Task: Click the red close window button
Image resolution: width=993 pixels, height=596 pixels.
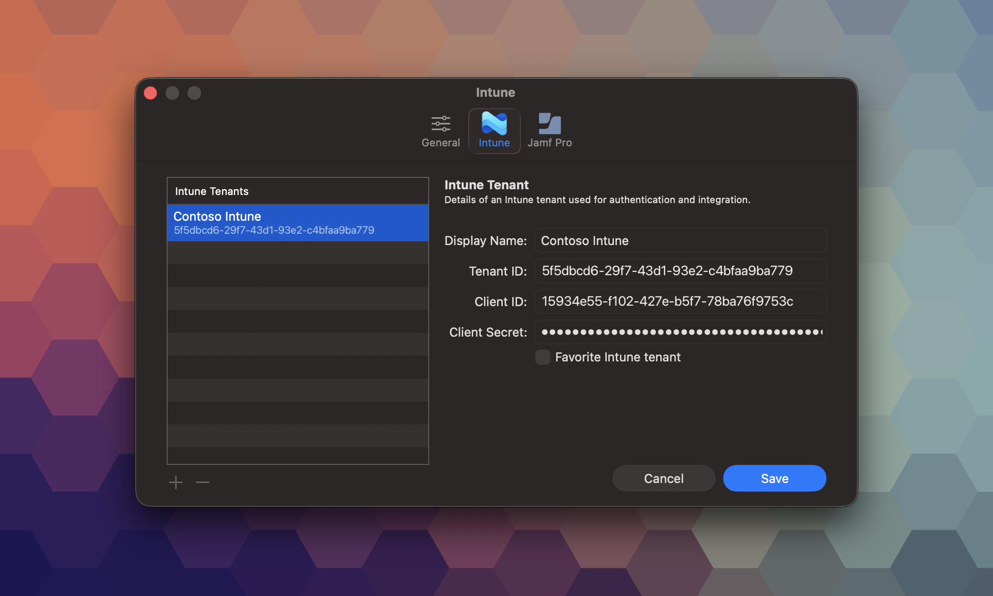Action: tap(150, 93)
